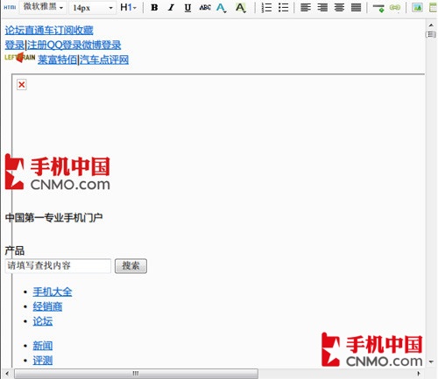Choose the text font color
Viewport: 438px width, 379px height.
222,8
